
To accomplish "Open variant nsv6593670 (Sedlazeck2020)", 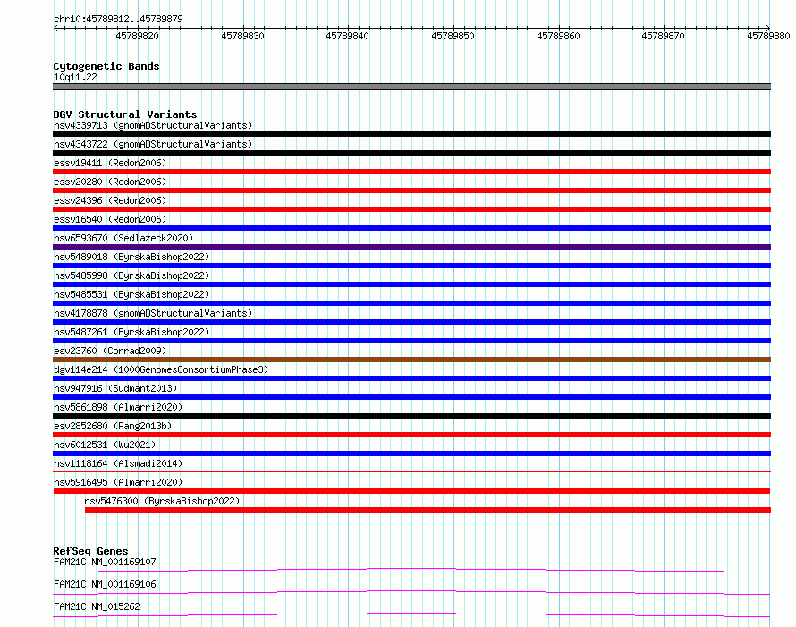I will tap(123, 238).
